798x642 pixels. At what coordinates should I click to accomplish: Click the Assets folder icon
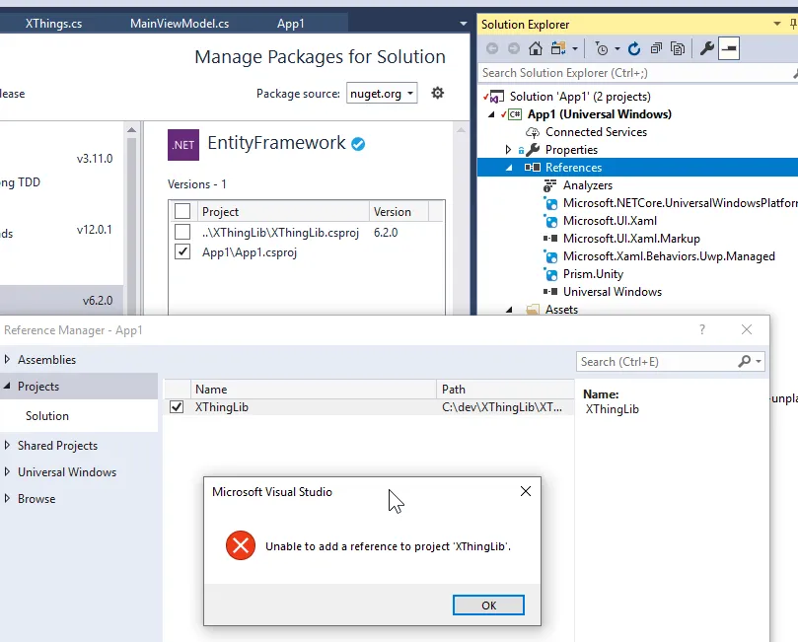[x=533, y=310]
